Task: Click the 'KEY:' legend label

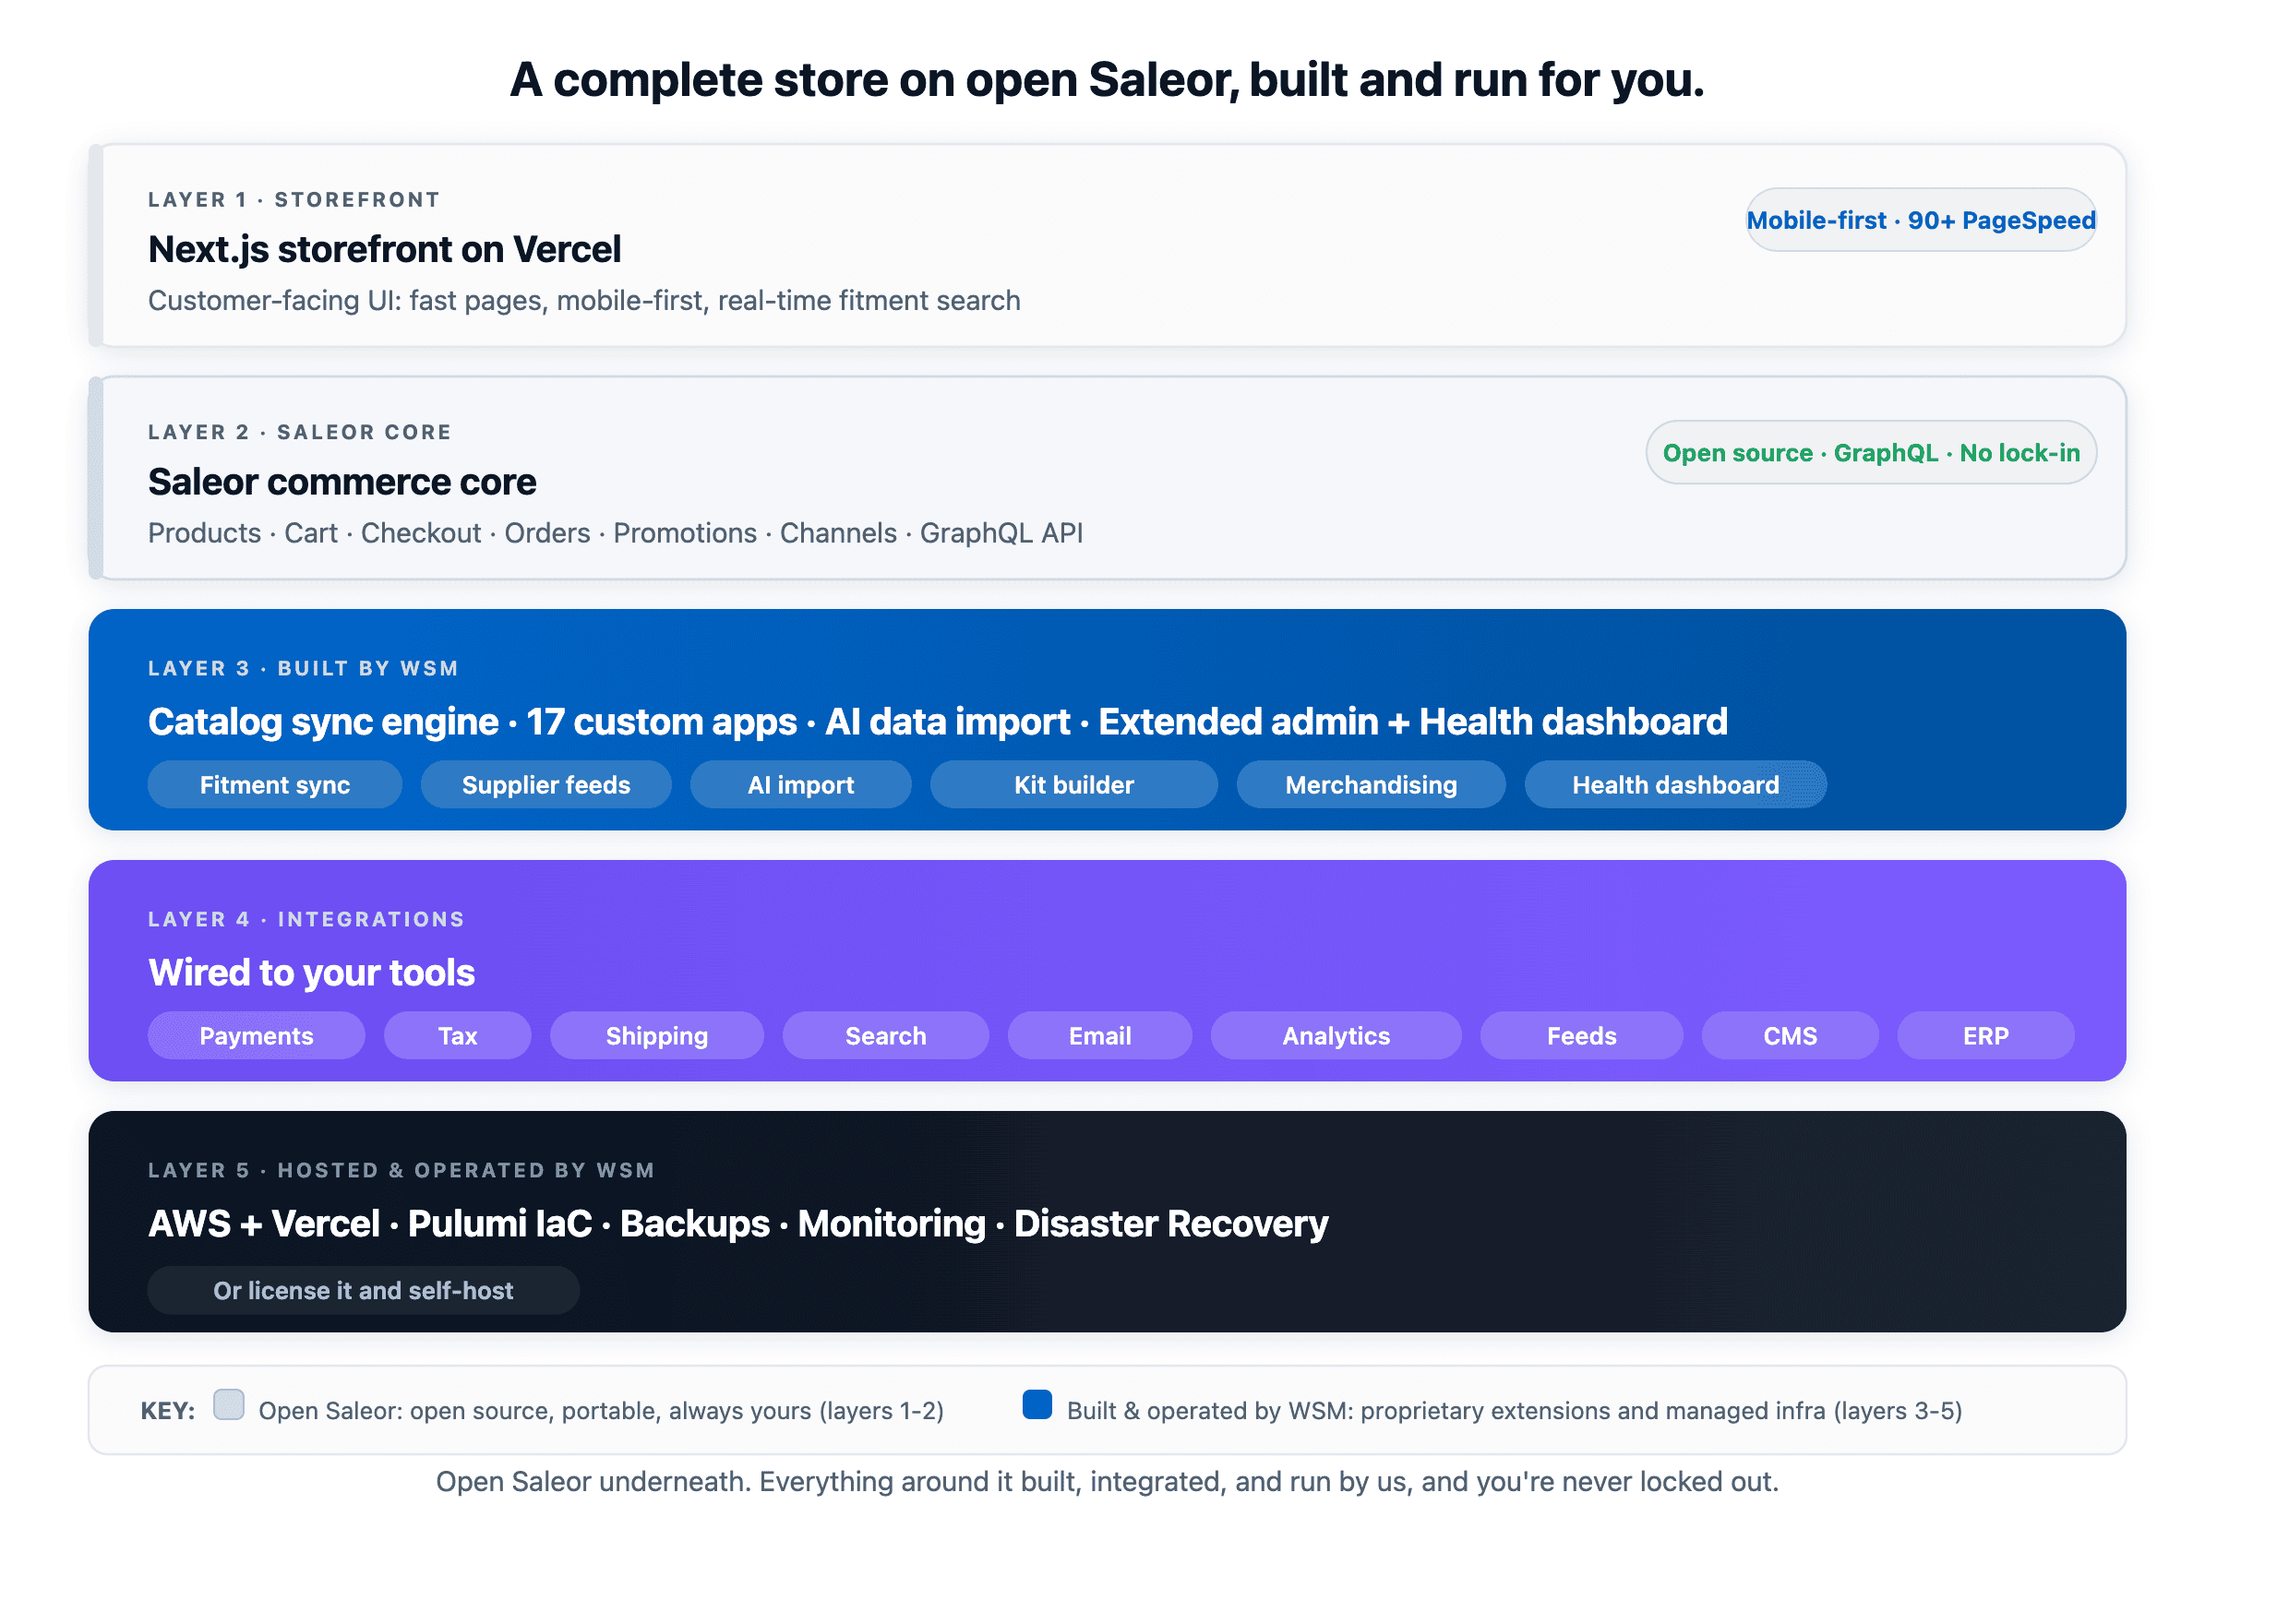Action: point(168,1412)
